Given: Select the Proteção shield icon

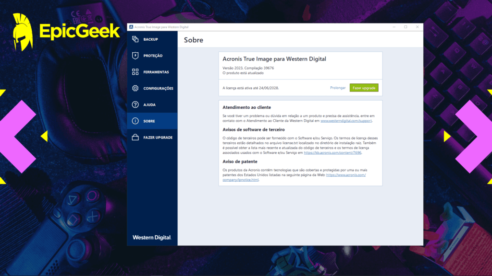Looking at the screenshot, I should pyautogui.click(x=135, y=56).
